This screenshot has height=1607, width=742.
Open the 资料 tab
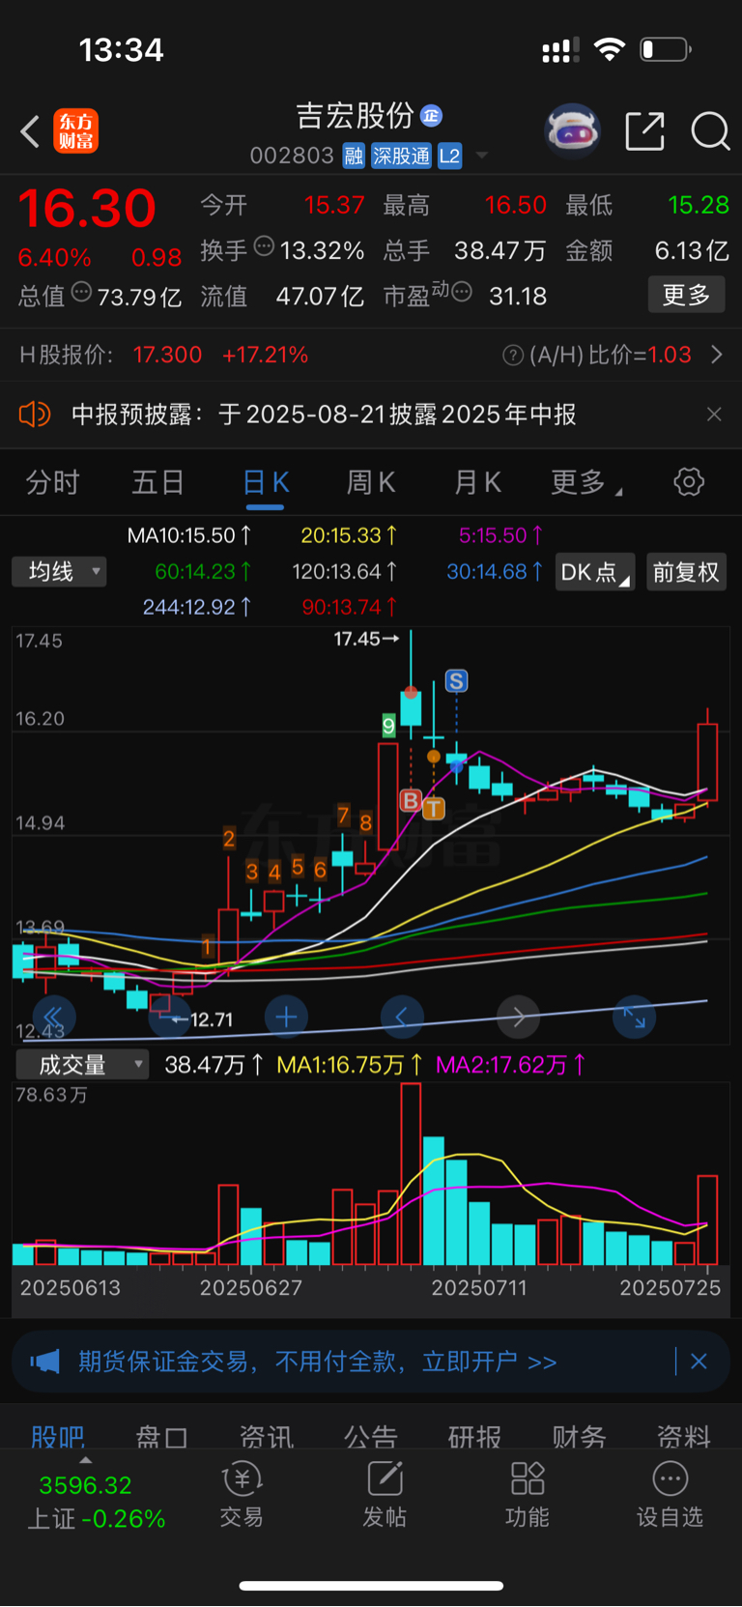coord(683,1437)
